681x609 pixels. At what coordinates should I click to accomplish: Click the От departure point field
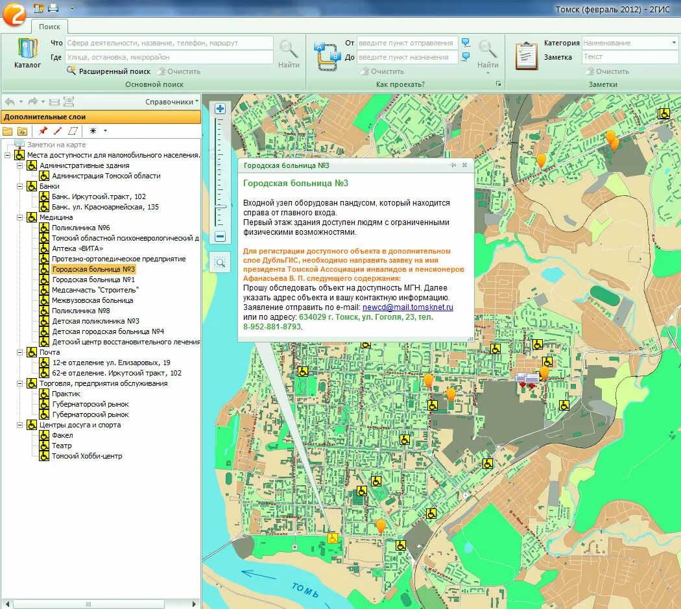point(407,43)
